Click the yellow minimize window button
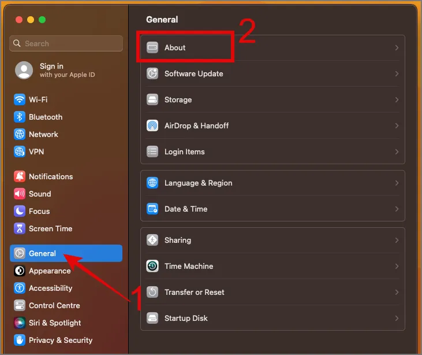 (x=31, y=20)
